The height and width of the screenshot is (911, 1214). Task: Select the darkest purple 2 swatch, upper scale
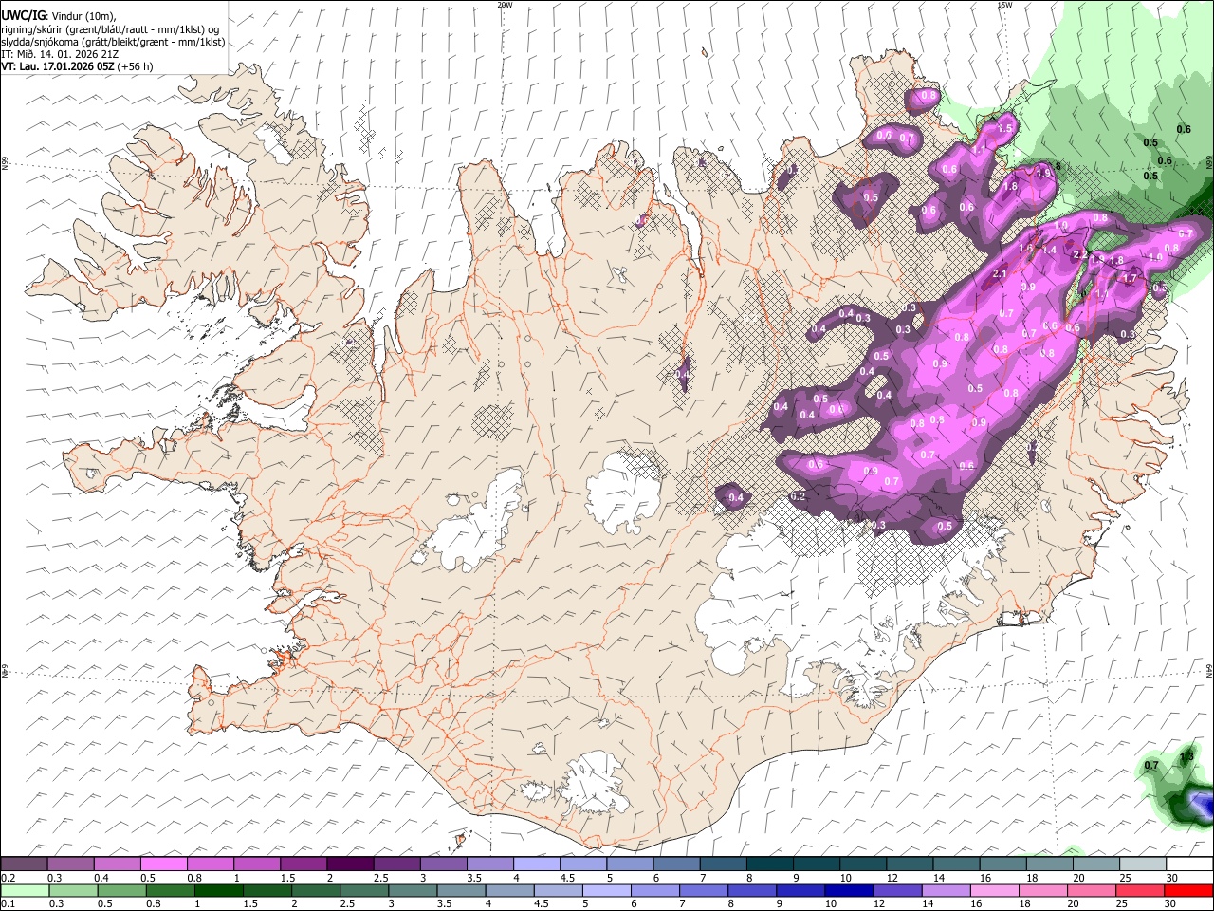[350, 864]
